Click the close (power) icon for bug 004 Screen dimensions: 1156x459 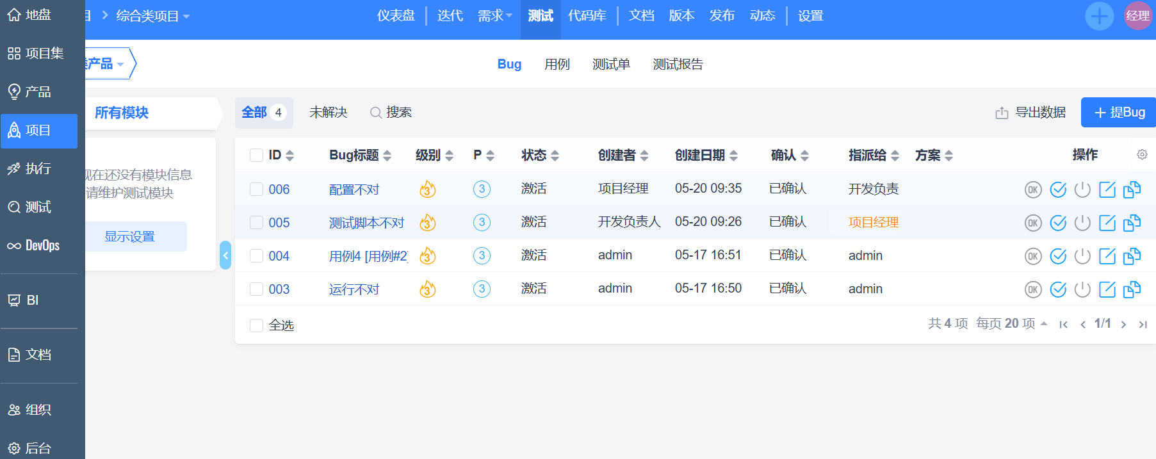click(x=1082, y=256)
